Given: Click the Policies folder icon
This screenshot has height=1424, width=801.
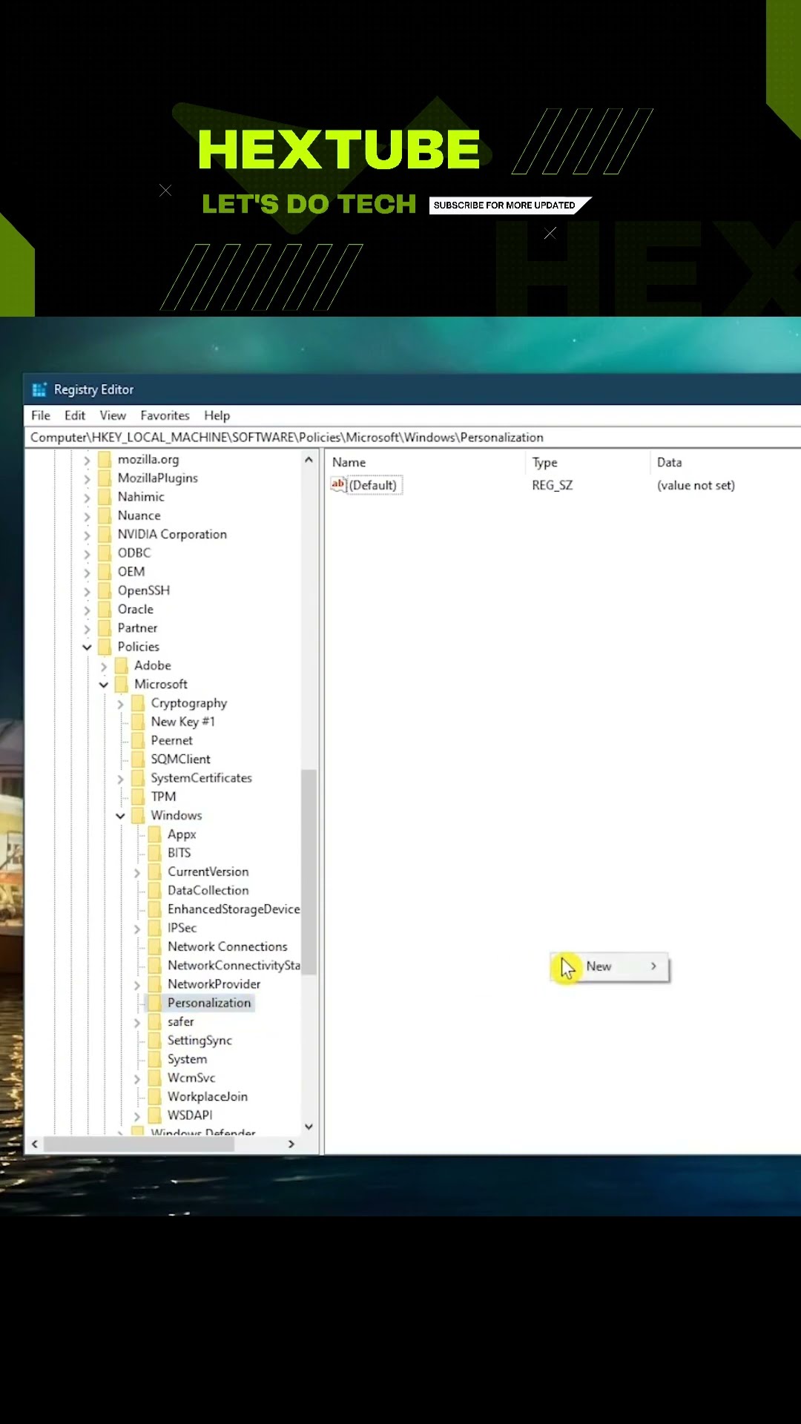Looking at the screenshot, I should coord(105,647).
